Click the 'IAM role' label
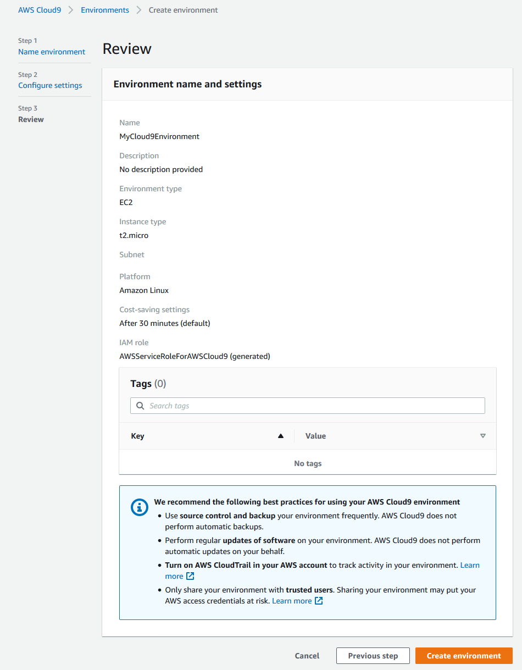This screenshot has width=522, height=670. 134,342
